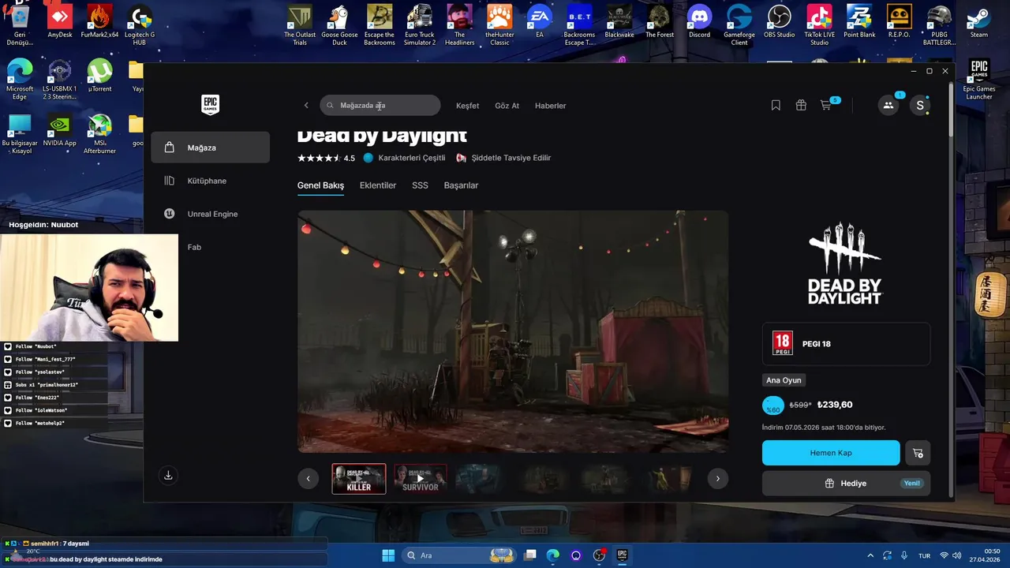Screen dimensions: 1010x568
Task: Open Escape the Backrooms desktop shortcut
Action: (x=380, y=25)
